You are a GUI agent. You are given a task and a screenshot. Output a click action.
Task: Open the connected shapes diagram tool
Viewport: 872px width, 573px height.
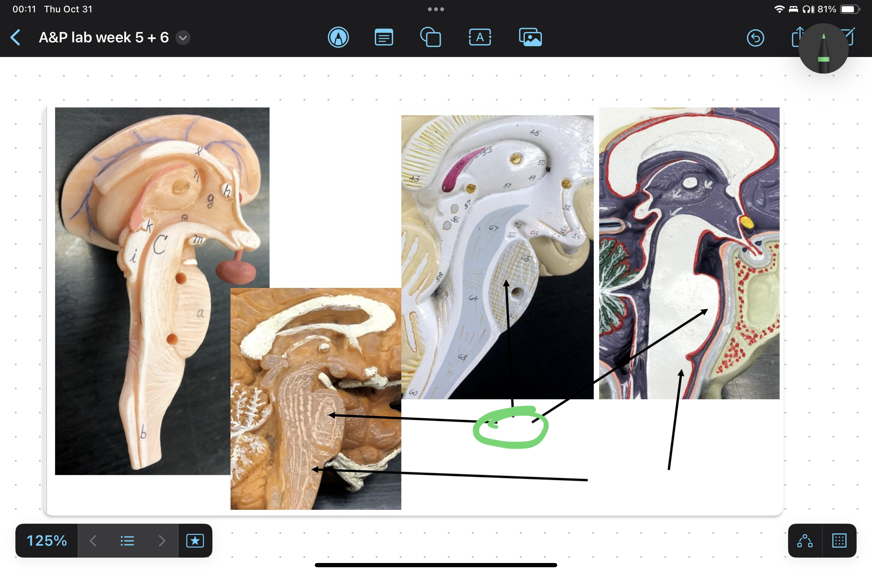(805, 541)
